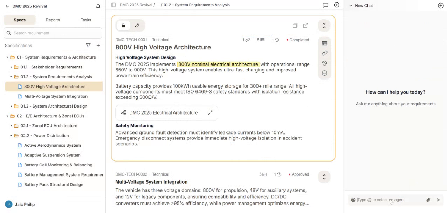Click the attach file paperclip icon
This screenshot has height=213, width=447.
tap(428, 200)
